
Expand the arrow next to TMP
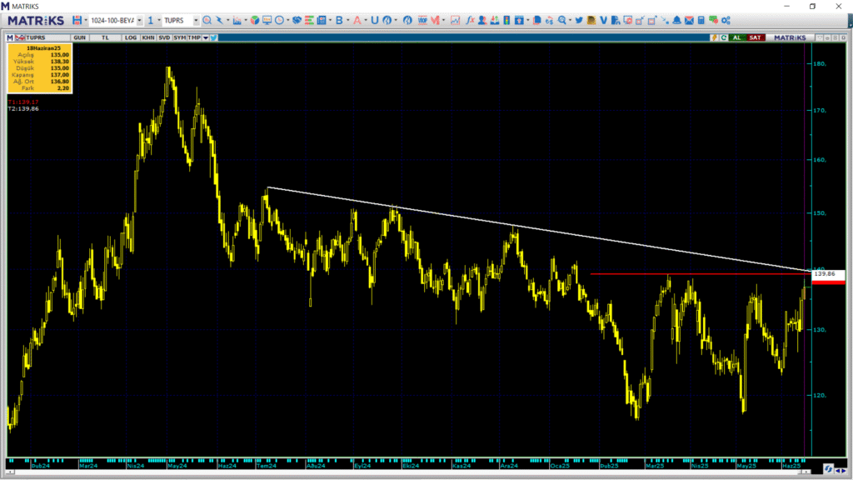tap(205, 37)
